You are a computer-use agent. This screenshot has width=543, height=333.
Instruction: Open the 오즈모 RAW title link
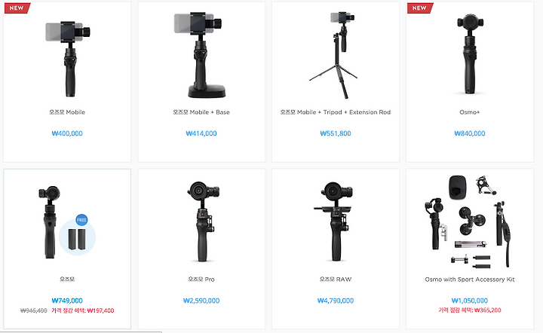click(335, 279)
